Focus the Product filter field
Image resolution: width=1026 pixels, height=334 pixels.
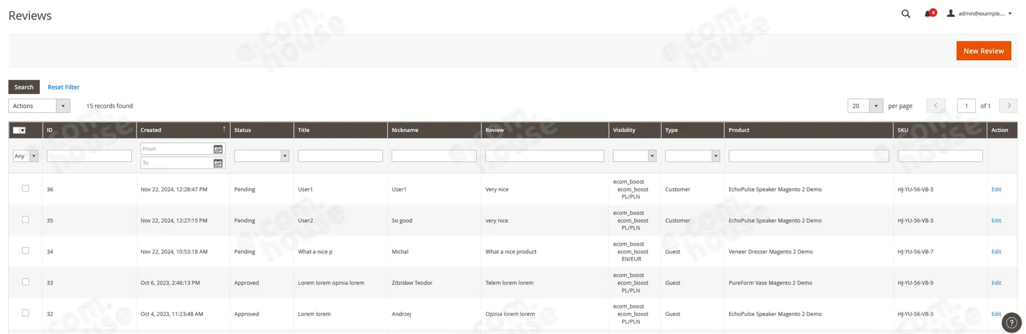[x=809, y=156]
